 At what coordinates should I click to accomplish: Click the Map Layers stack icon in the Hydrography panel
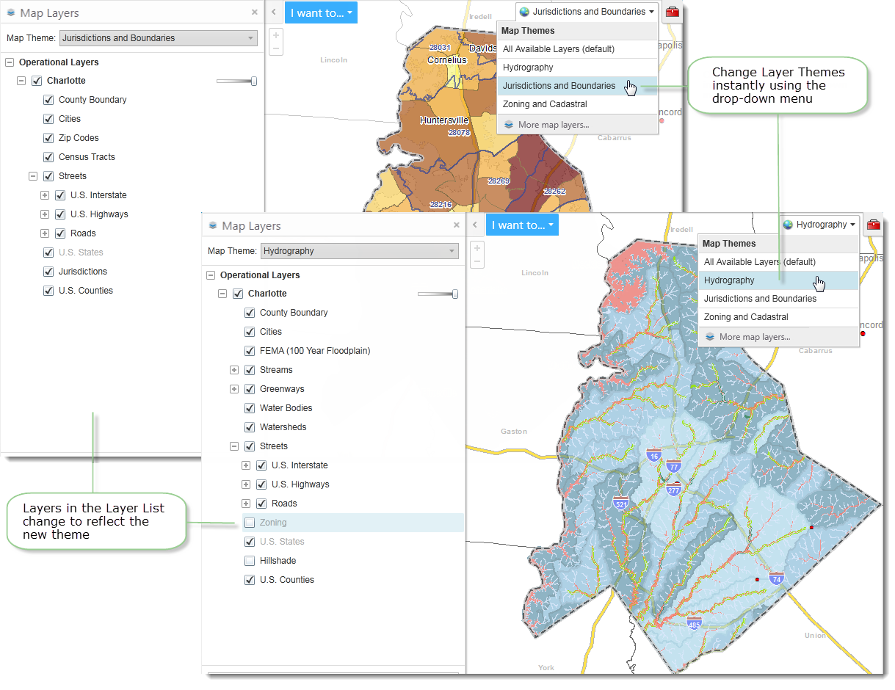(x=213, y=226)
